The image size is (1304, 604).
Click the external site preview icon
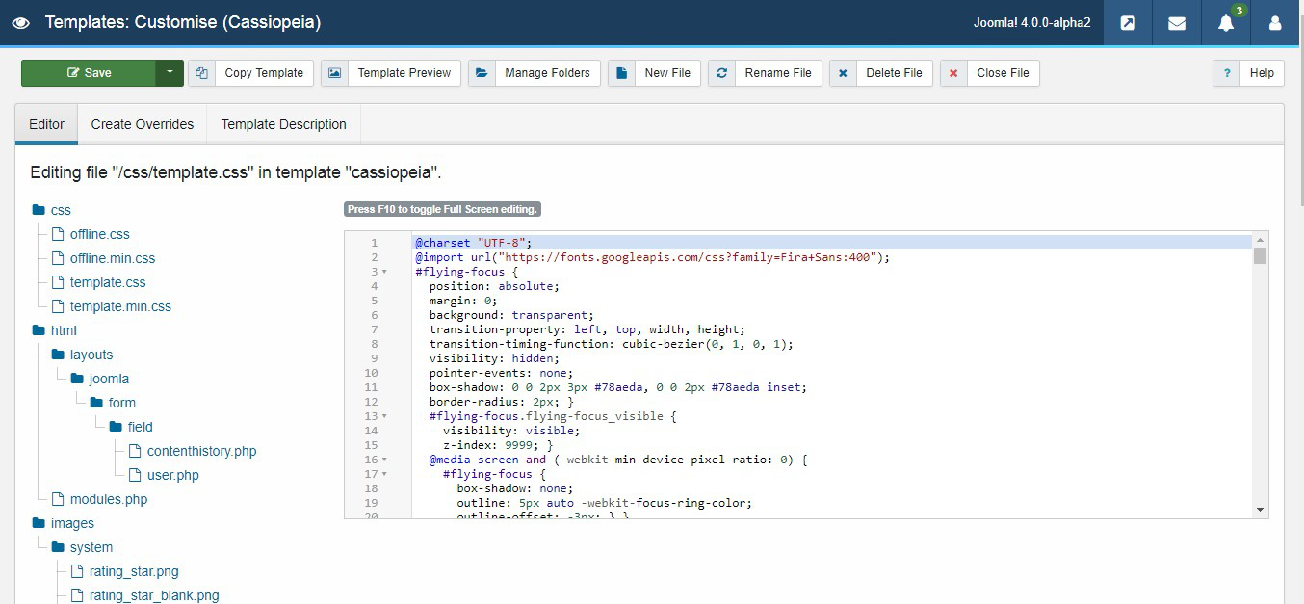point(1128,23)
